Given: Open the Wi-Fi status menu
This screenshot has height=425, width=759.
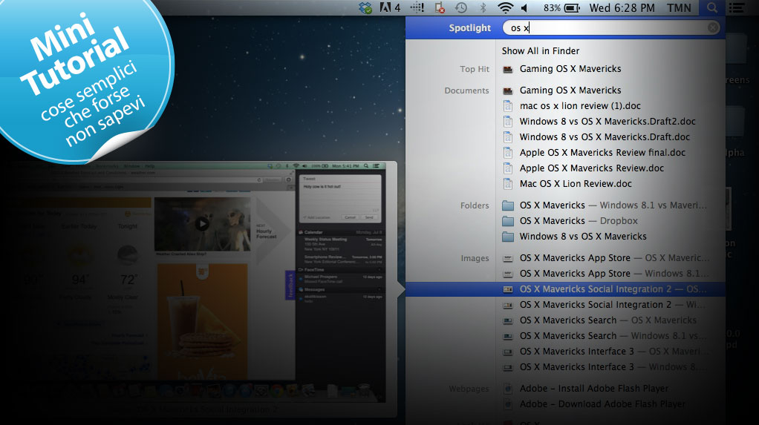Looking at the screenshot, I should coord(505,7).
